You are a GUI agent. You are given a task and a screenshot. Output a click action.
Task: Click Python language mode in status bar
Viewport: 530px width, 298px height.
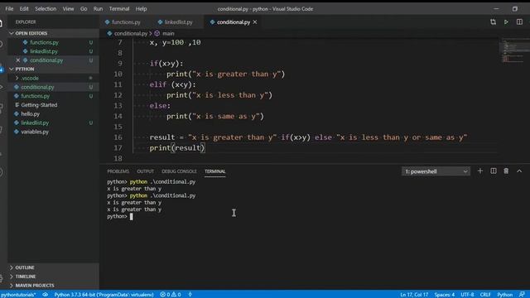coord(504,295)
